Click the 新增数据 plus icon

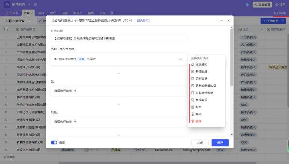[193, 72]
